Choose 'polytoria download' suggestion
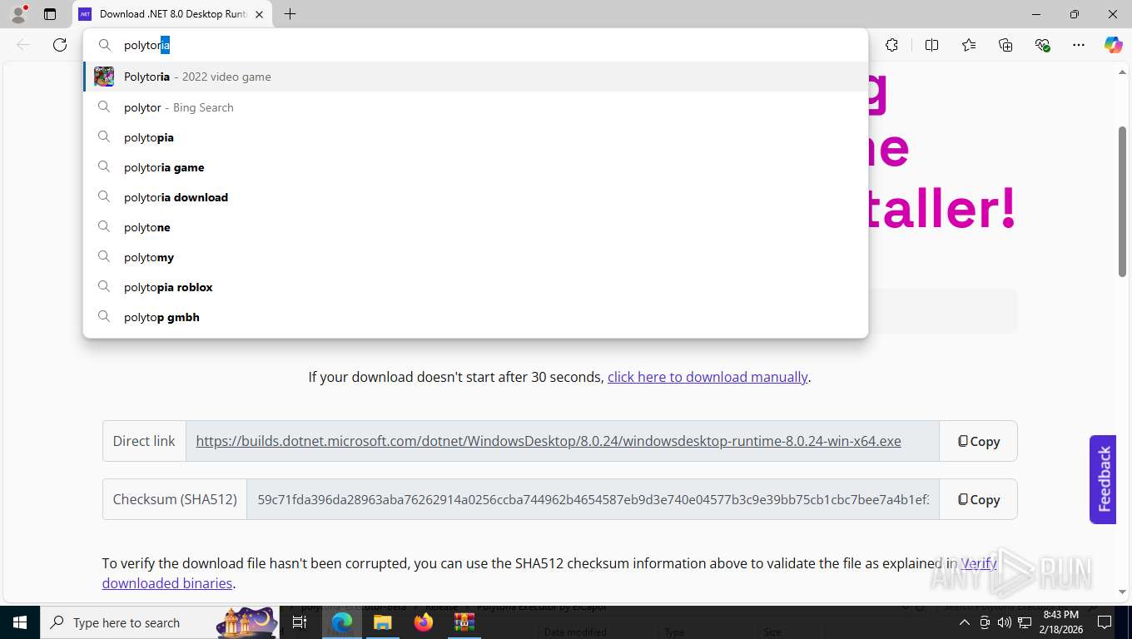 [475, 197]
